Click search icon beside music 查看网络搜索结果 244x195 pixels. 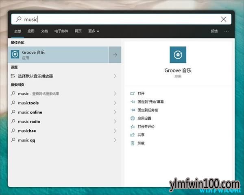coord(13,93)
